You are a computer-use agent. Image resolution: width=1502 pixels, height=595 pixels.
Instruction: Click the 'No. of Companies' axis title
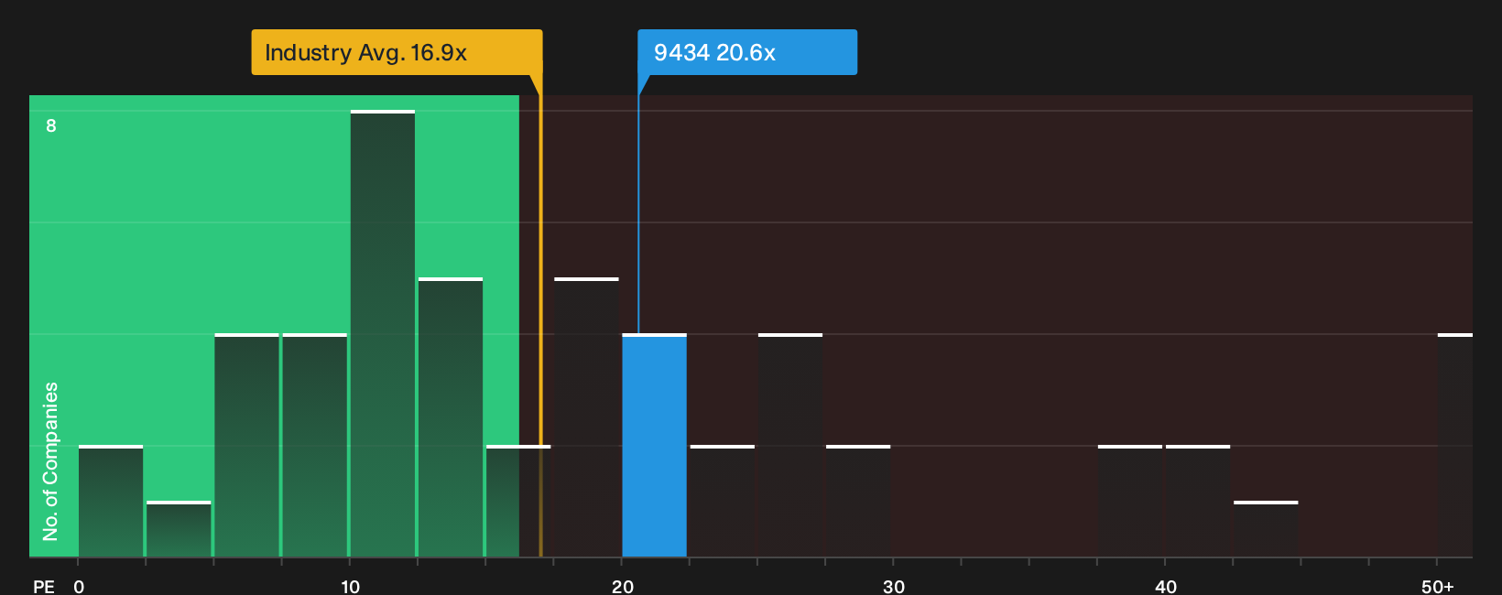click(x=50, y=461)
